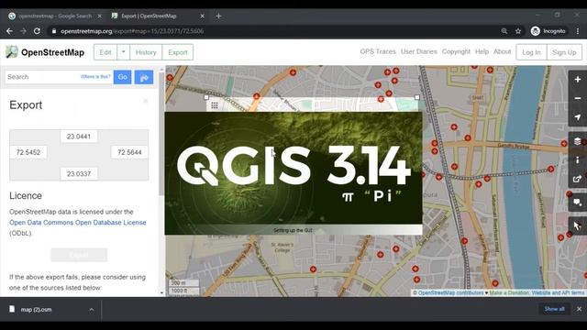Click the top-left export box handle
Screen dimensions: 587x330
coord(206,97)
